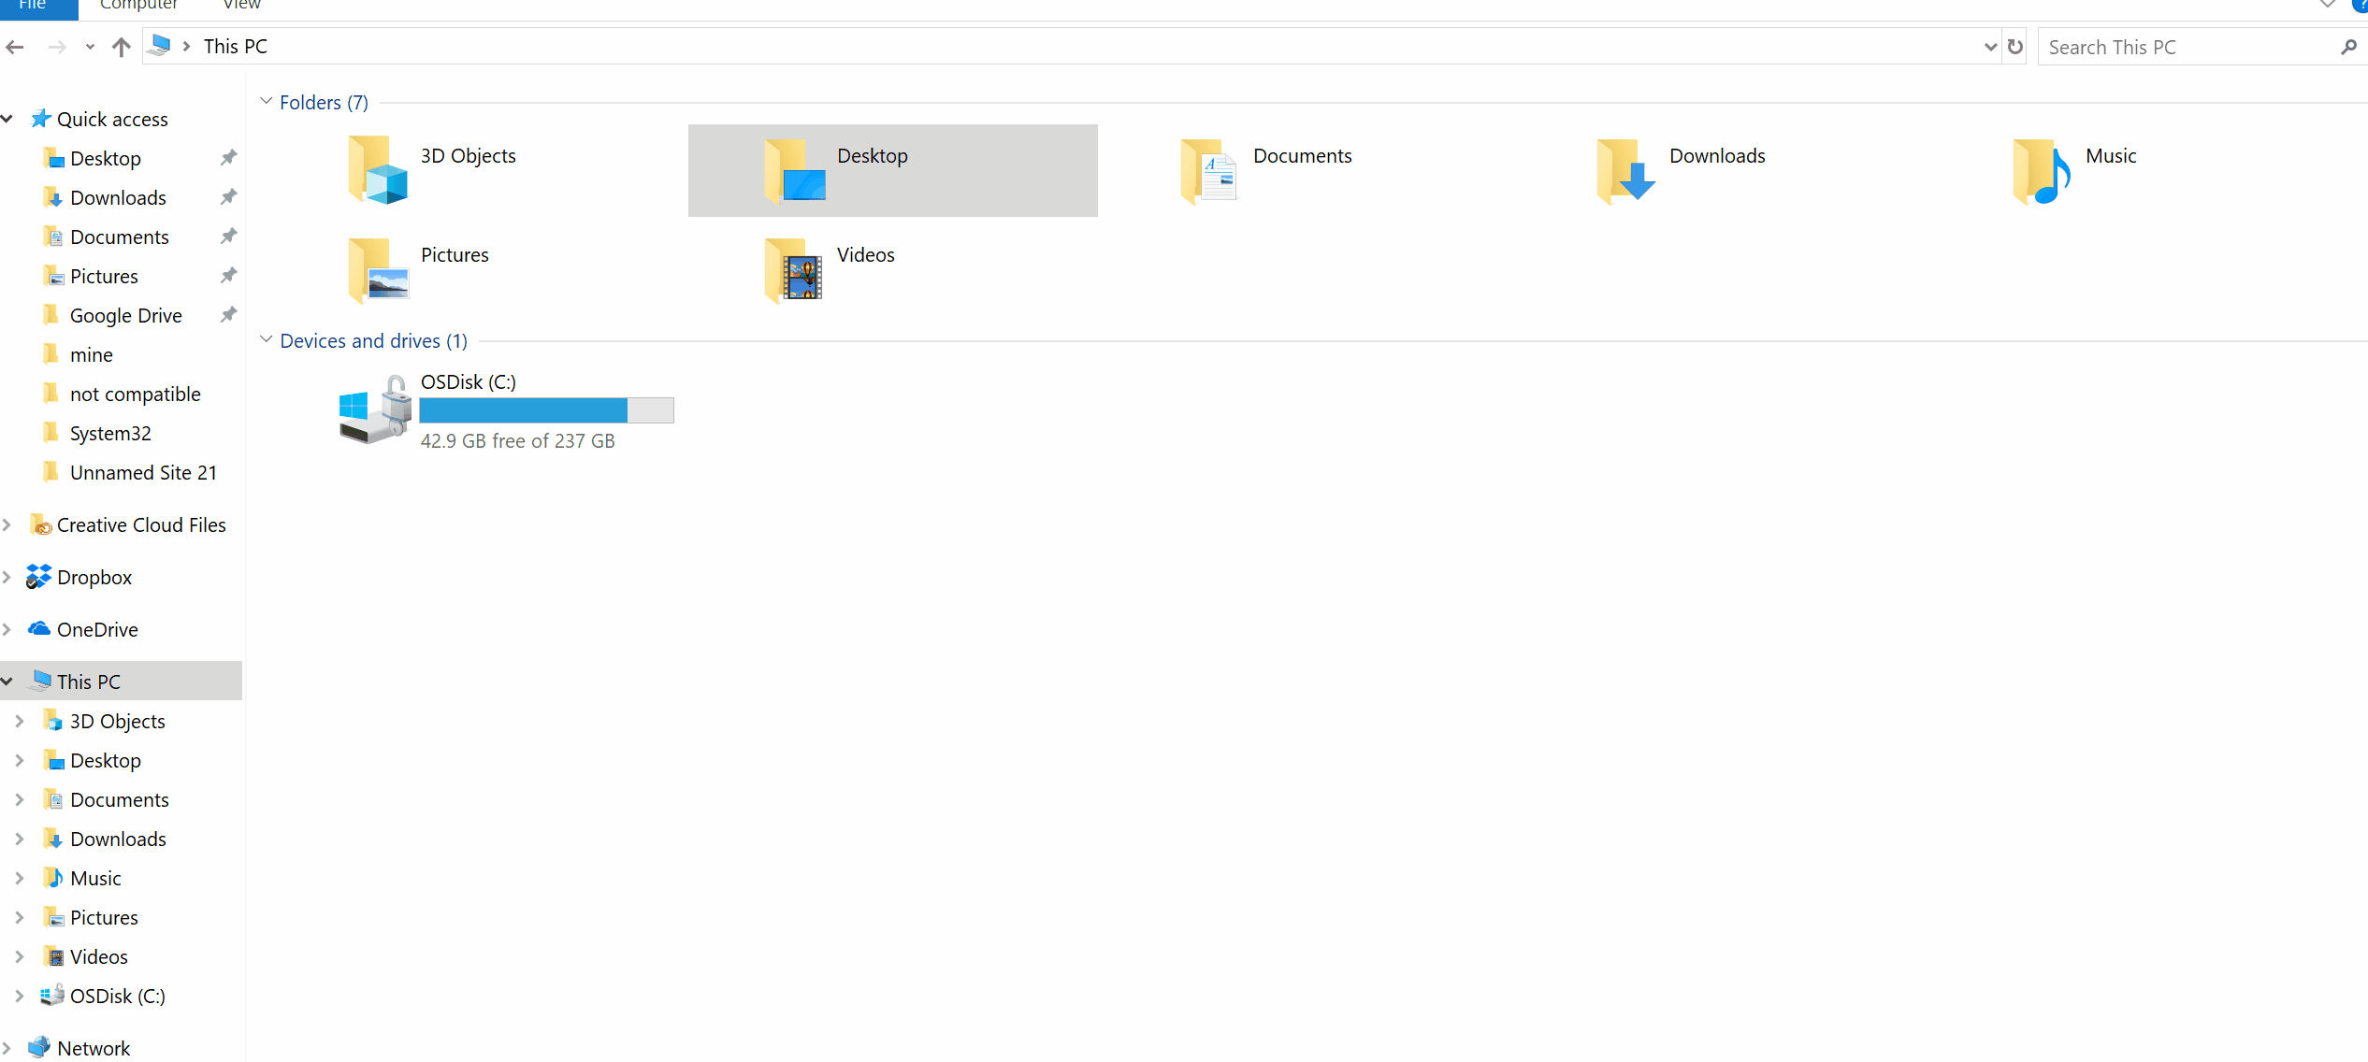The image size is (2368, 1062).
Task: Click the refresh icon in address bar
Action: (x=2014, y=46)
